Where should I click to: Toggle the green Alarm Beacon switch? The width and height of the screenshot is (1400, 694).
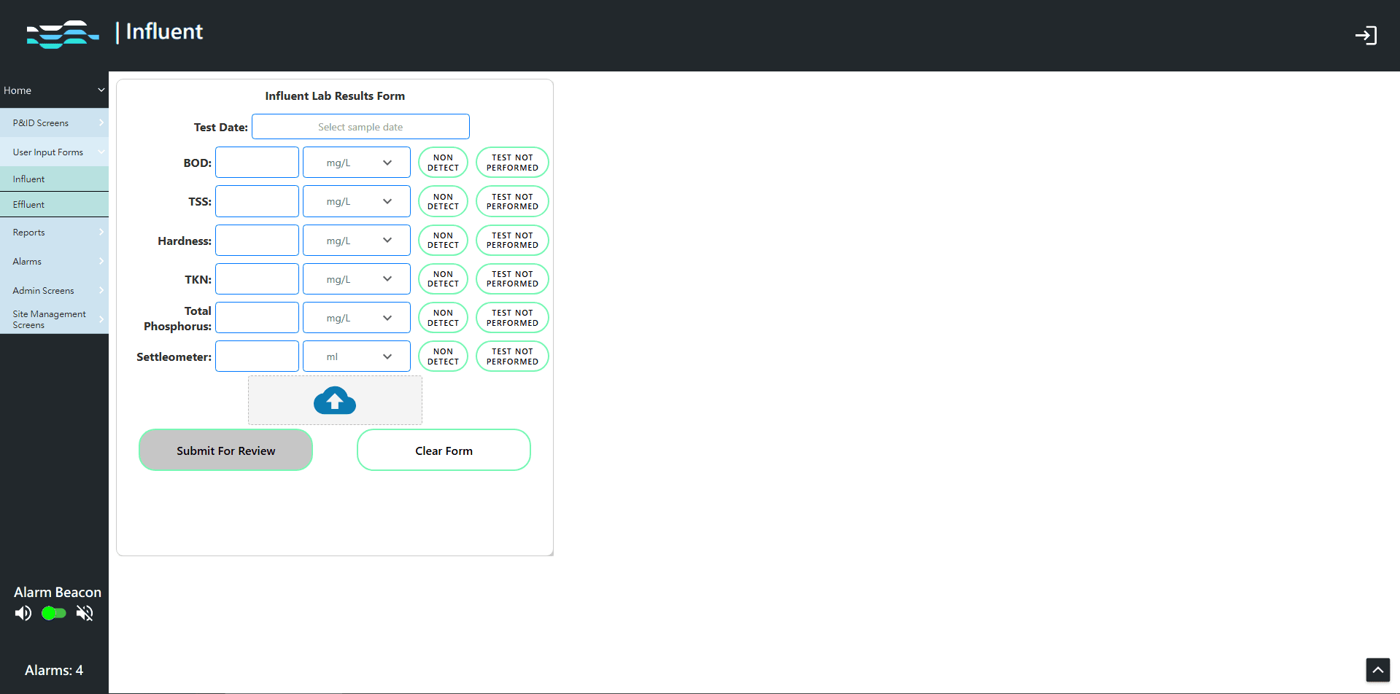pyautogui.click(x=53, y=613)
